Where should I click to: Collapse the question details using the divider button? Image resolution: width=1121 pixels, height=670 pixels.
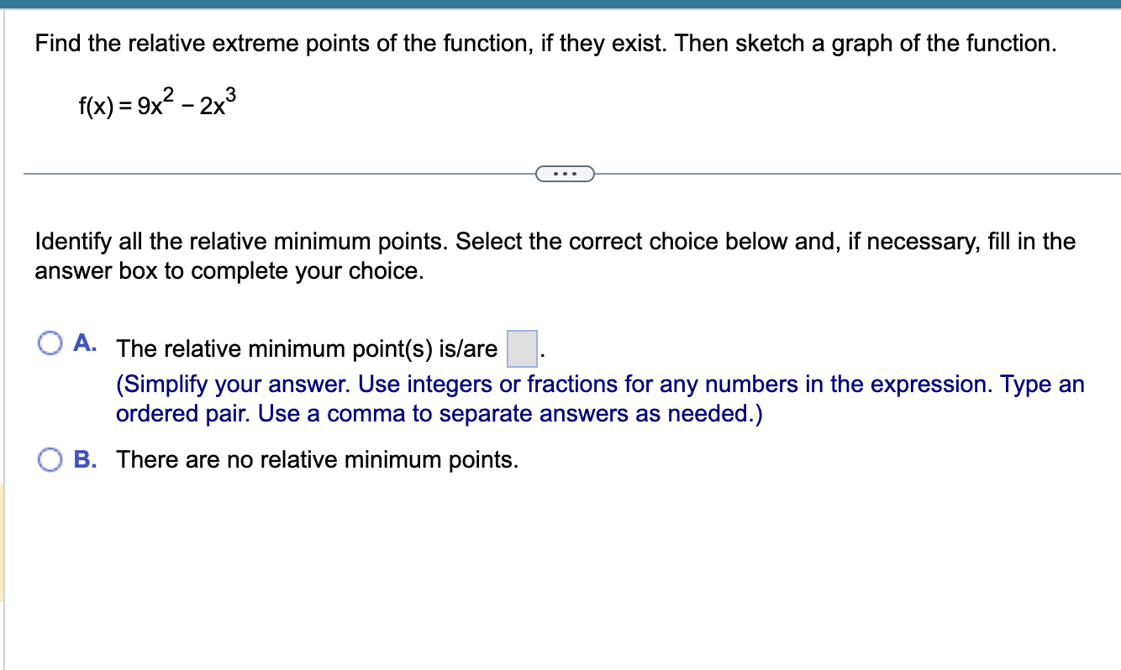coord(565,173)
